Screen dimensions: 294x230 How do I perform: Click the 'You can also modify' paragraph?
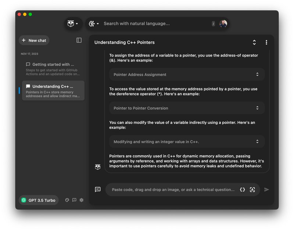[182, 125]
